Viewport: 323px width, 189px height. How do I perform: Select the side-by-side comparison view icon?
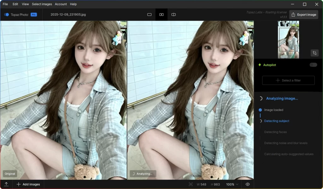click(161, 14)
